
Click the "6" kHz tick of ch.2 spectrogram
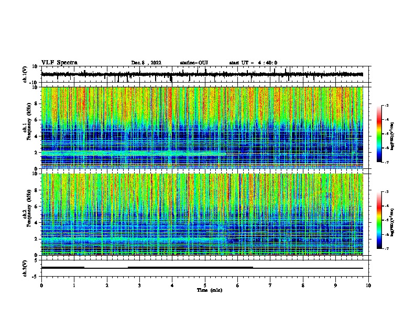point(36,207)
